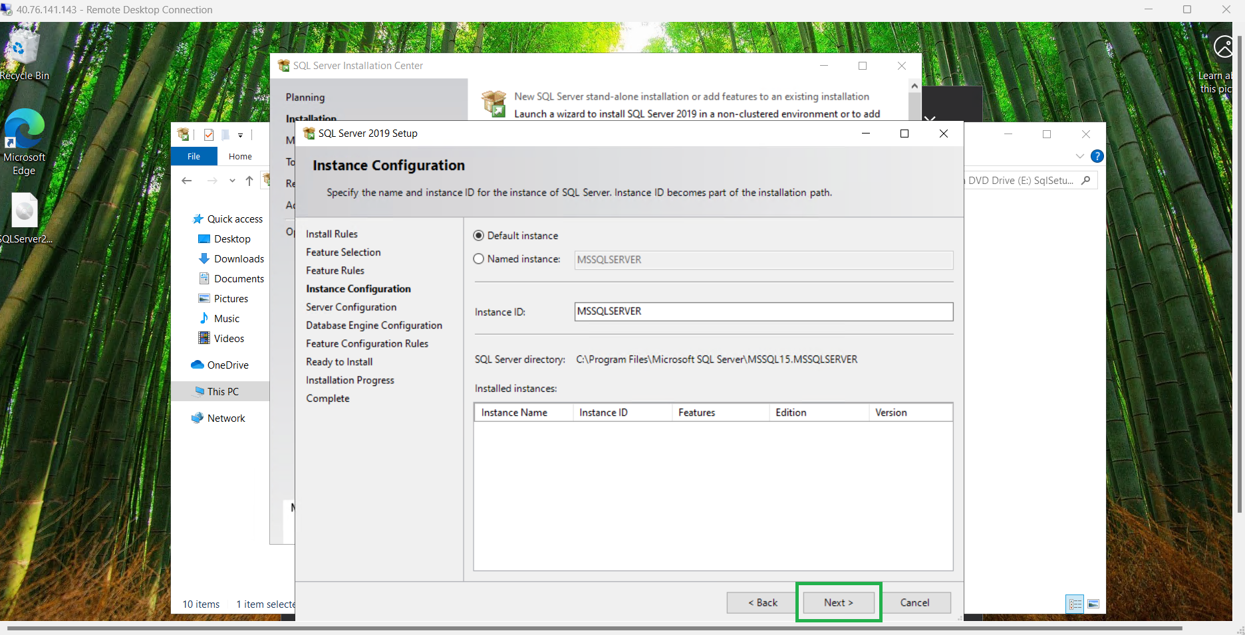Click the Back button in Setup
Image resolution: width=1245 pixels, height=635 pixels.
click(x=762, y=602)
